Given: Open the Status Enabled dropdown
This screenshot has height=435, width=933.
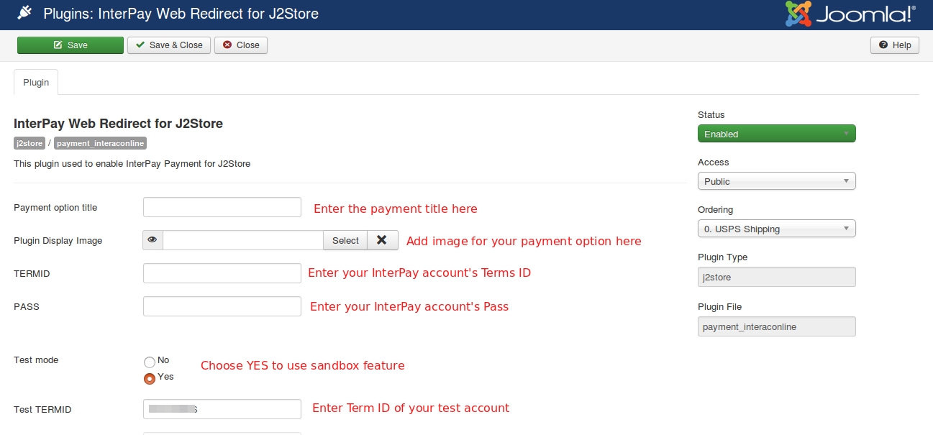Looking at the screenshot, I should (x=777, y=134).
